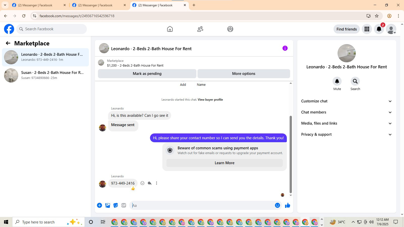Click Find friends button
The width and height of the screenshot is (404, 227).
(x=347, y=29)
